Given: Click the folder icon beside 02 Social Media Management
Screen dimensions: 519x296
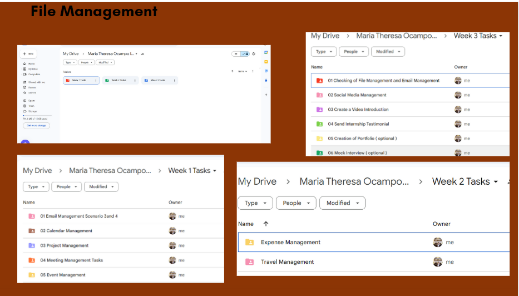Looking at the screenshot, I should (x=319, y=95).
